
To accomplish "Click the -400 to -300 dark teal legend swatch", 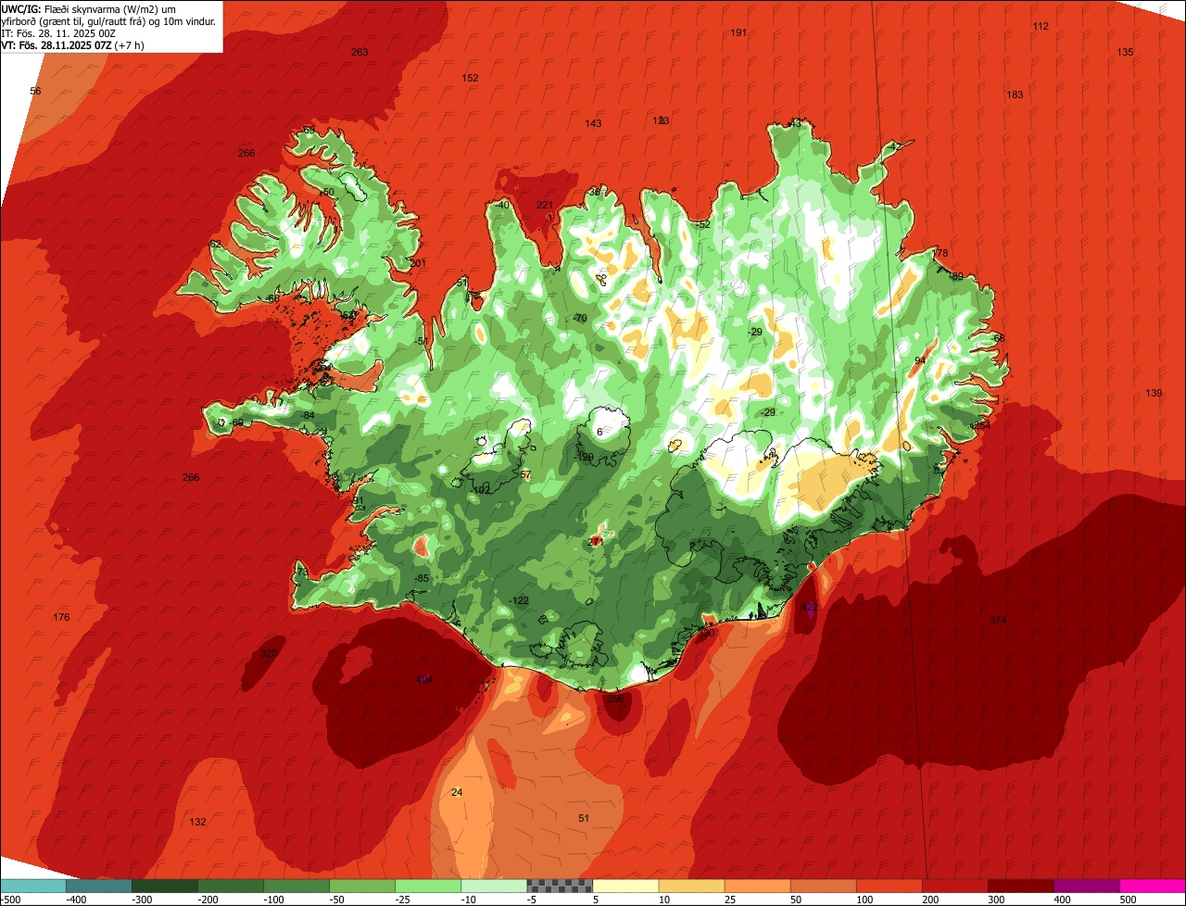I will point(98,886).
